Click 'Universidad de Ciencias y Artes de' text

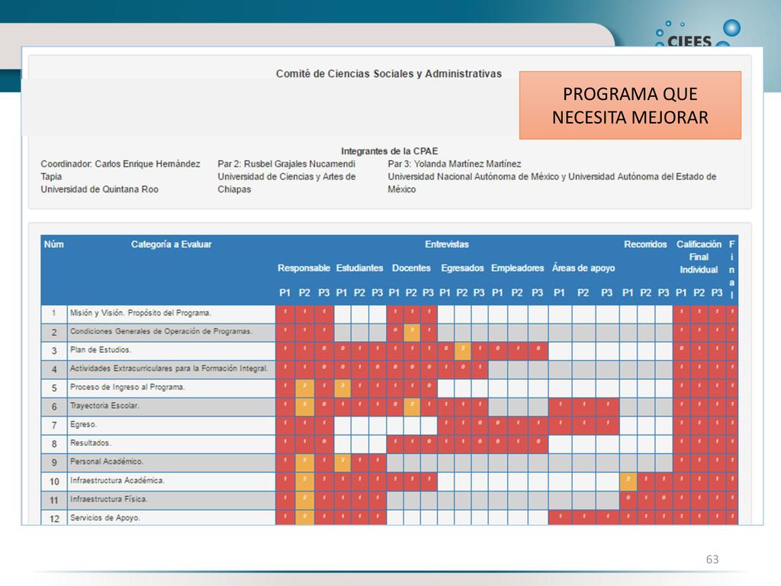287,176
